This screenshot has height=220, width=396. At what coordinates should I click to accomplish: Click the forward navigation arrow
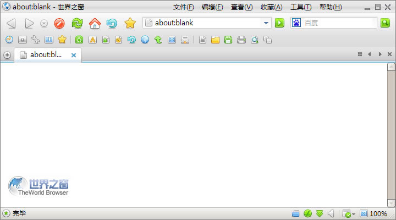click(29, 23)
